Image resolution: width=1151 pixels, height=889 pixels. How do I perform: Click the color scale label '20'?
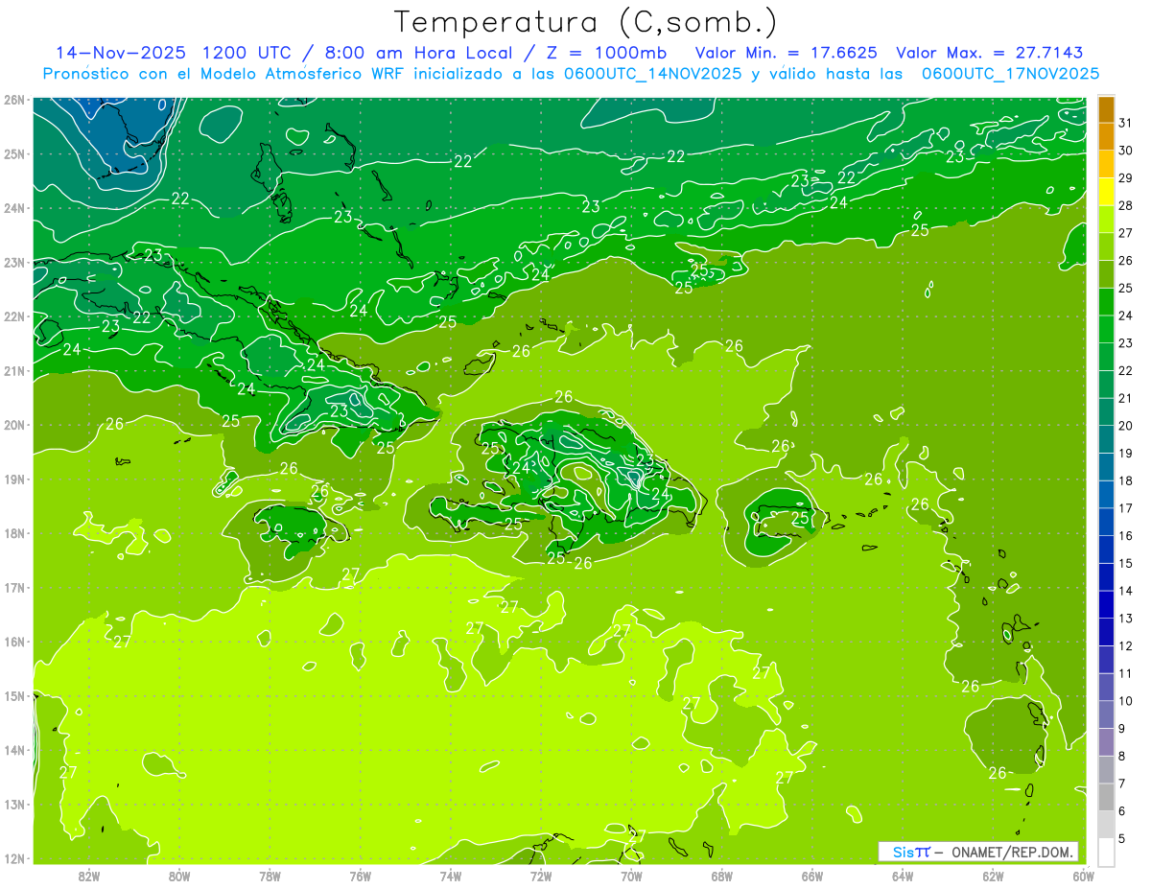point(1126,426)
